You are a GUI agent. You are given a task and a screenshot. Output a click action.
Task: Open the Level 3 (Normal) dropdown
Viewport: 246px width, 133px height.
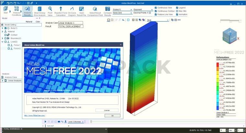pyautogui.click(x=76, y=121)
